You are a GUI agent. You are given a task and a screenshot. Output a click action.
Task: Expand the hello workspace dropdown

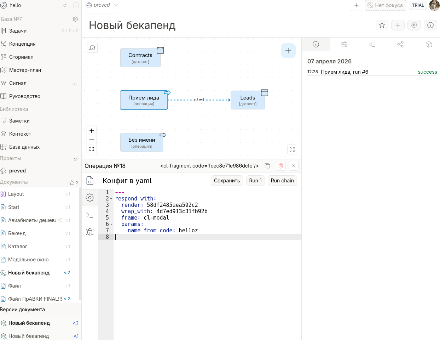pos(65,5)
